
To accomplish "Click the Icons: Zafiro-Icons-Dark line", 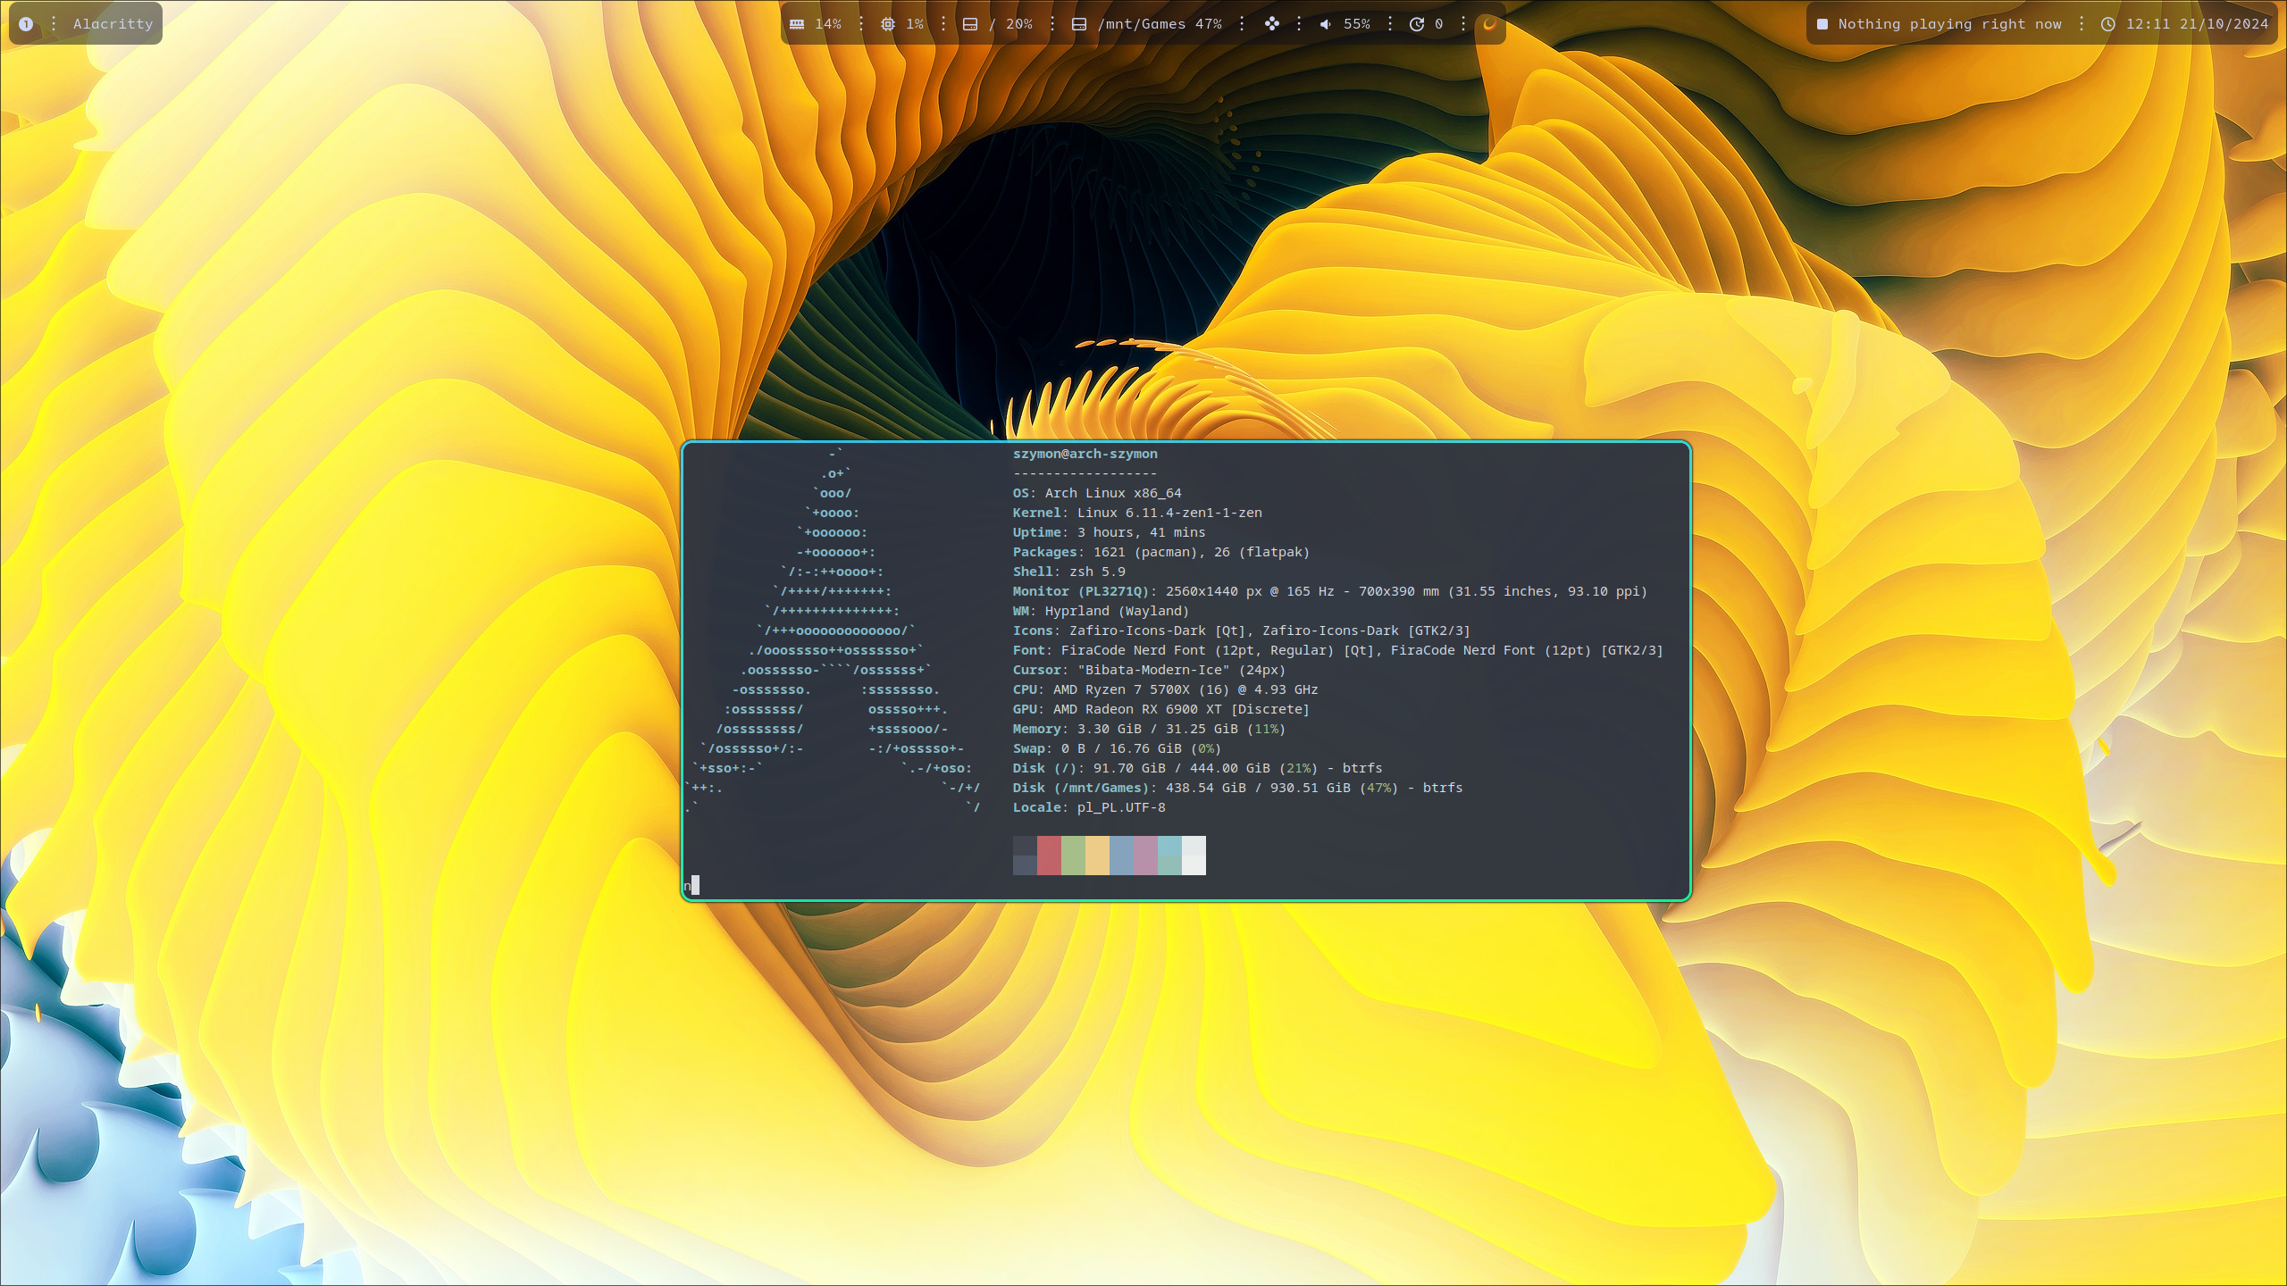I will coord(1241,630).
